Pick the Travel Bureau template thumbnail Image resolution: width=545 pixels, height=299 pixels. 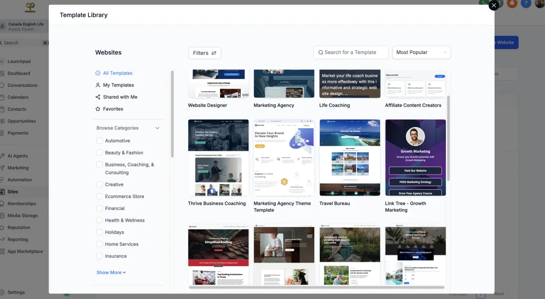(x=350, y=158)
